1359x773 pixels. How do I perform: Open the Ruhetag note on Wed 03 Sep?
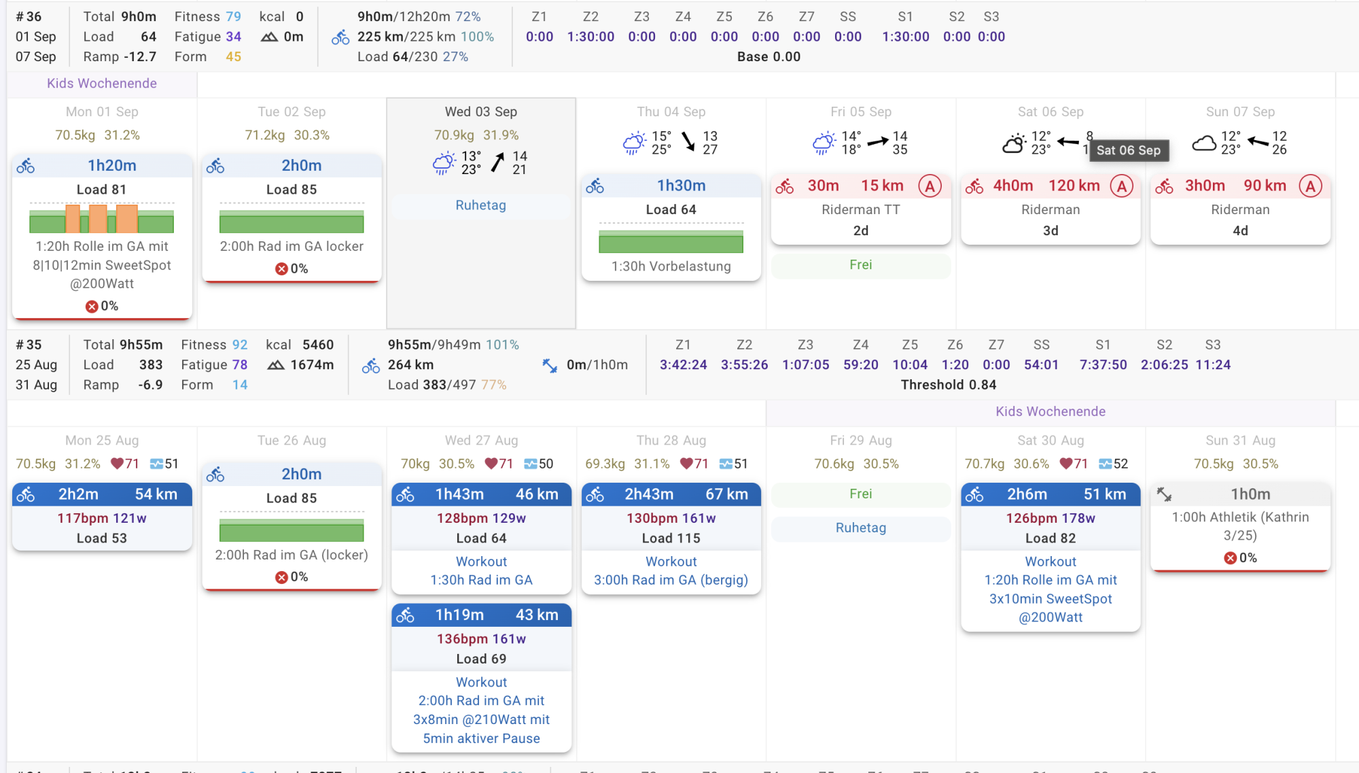click(480, 205)
